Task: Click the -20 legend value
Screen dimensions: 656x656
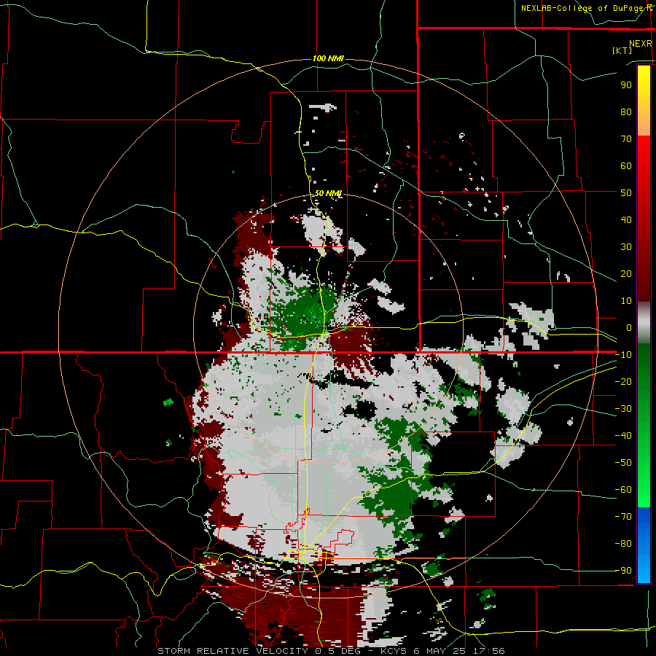Action: coord(623,381)
